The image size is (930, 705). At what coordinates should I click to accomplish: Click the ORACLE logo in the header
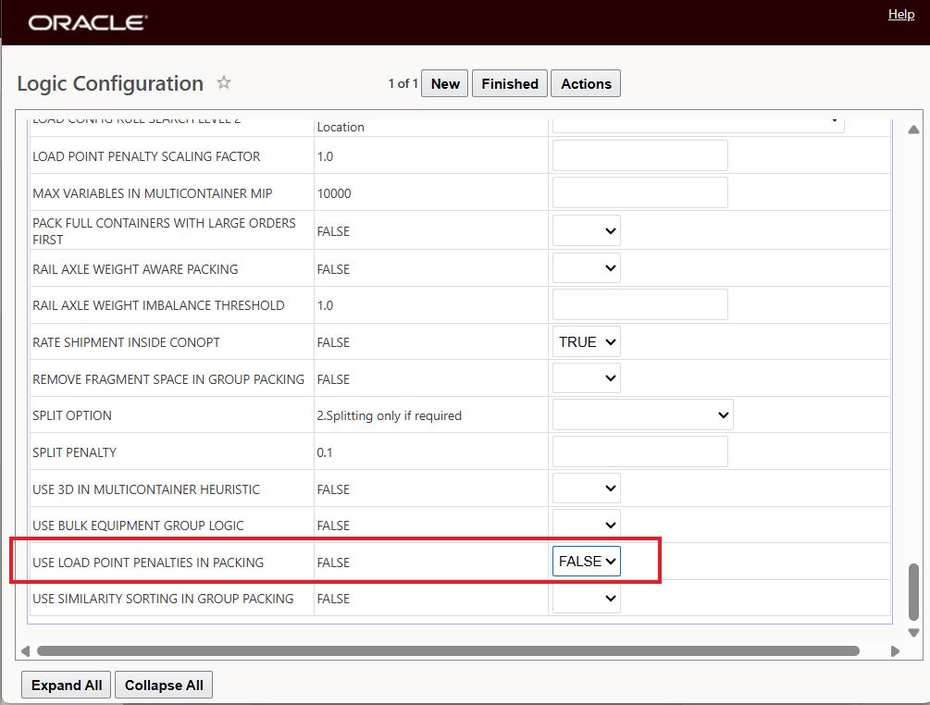[x=87, y=22]
